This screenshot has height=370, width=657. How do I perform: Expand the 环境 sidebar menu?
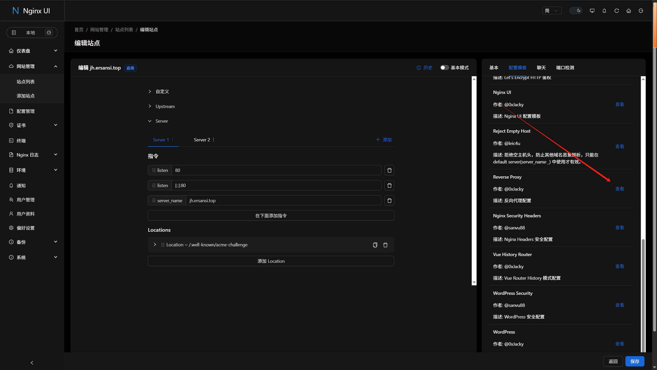(x=32, y=170)
